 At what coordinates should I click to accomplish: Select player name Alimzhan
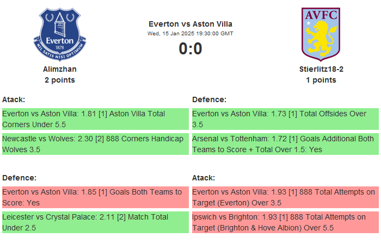pyautogui.click(x=60, y=69)
